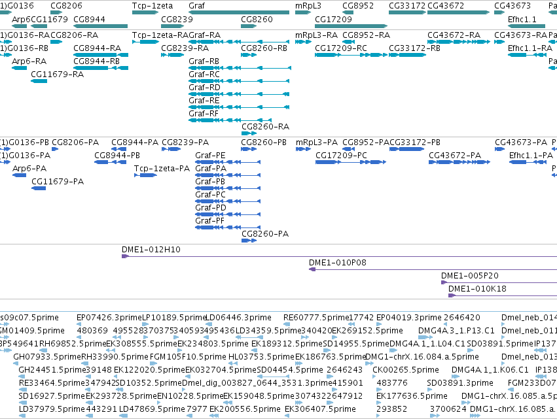Select the CG43672-RA transcript label
The height and width of the screenshot is (419, 557).
pyautogui.click(x=454, y=35)
